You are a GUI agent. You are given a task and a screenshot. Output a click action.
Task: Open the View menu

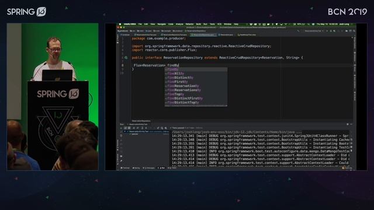pos(153,24)
